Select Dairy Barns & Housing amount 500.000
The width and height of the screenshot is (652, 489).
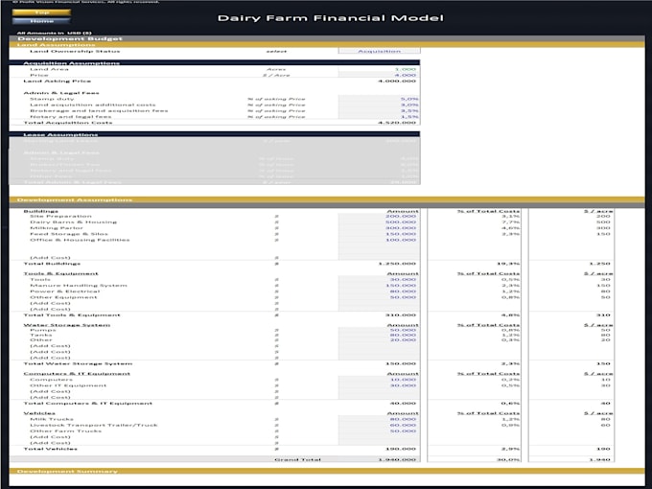click(380, 222)
